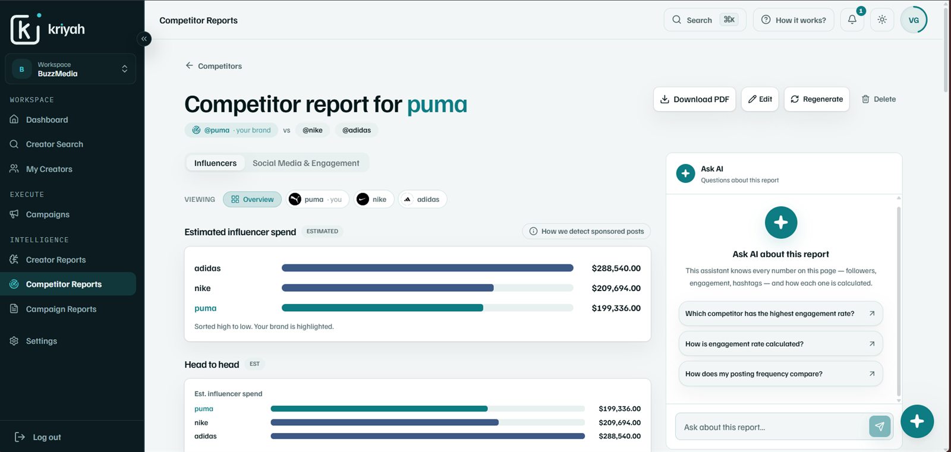Image resolution: width=951 pixels, height=452 pixels.
Task: Open Creator Reports in the sidebar
Action: (x=68, y=260)
